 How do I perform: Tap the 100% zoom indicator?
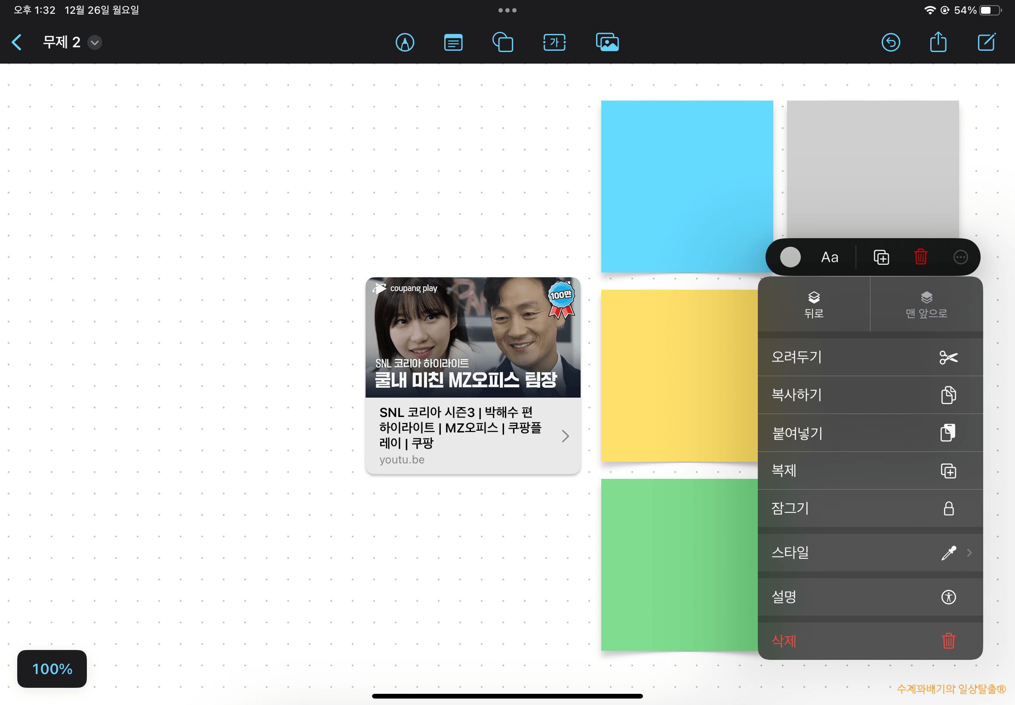(x=52, y=669)
